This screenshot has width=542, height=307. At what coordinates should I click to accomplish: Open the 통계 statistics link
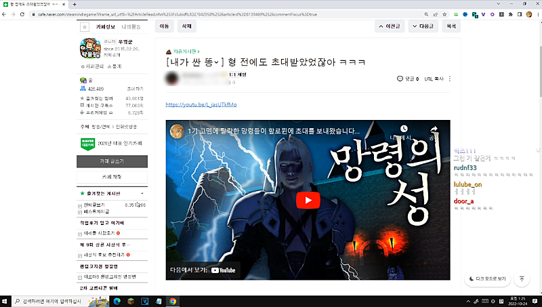coord(114,66)
